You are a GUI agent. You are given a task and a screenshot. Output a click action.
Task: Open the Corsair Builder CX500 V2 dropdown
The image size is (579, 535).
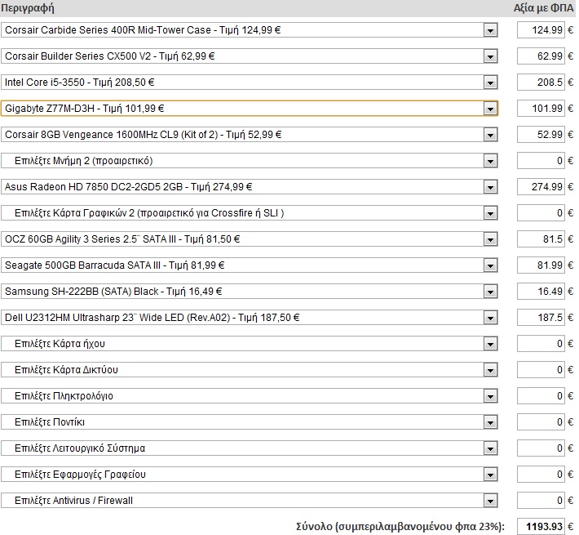(250, 56)
